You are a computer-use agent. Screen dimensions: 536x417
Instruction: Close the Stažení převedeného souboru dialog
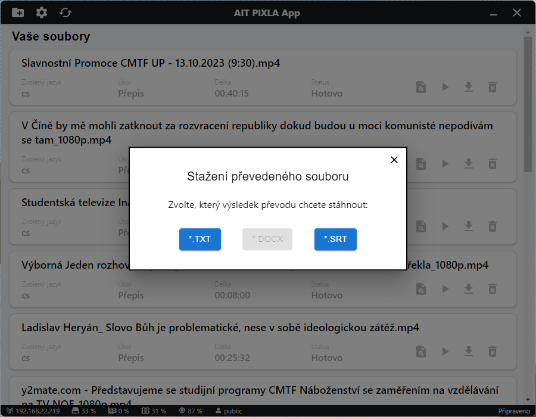394,160
